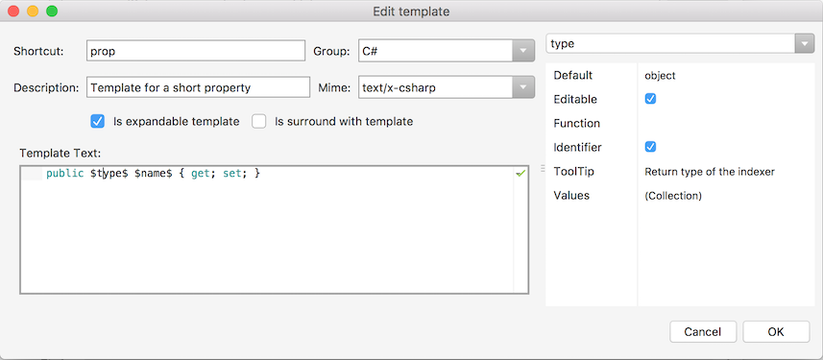Click the get keyword in template text
The image size is (823, 360).
(201, 173)
